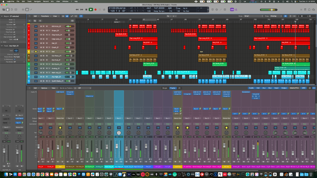Switch mixer to Single view tab
Image resolution: width=317 pixels, height=178 pixels.
165,88
